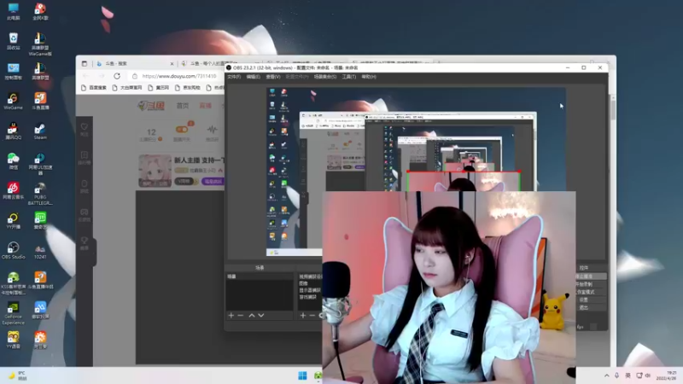Viewport: 683px width, 384px height.
Task: Open the Windows Start menu
Action: [302, 375]
